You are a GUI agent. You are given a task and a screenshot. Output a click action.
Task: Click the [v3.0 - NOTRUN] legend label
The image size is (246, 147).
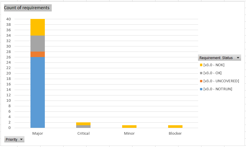point(218,89)
